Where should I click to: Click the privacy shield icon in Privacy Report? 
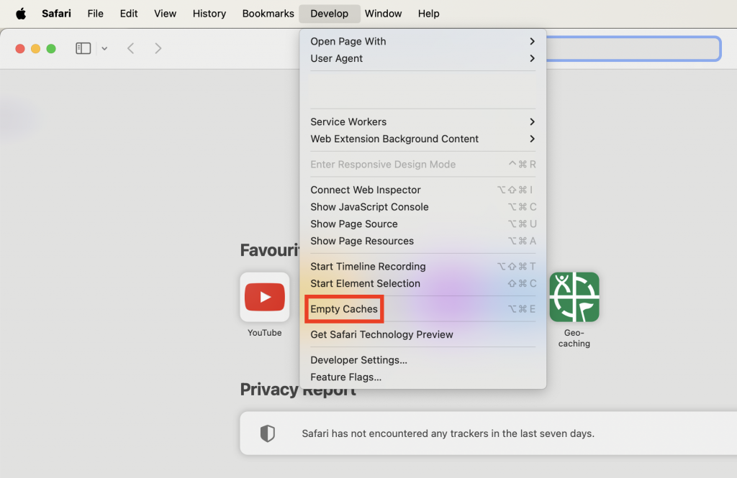click(267, 433)
